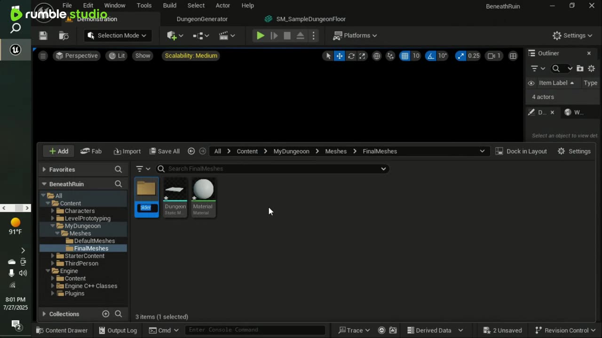Open the cinematics clapperboard menu in the toolbar
This screenshot has width=602, height=338.
click(x=227, y=36)
